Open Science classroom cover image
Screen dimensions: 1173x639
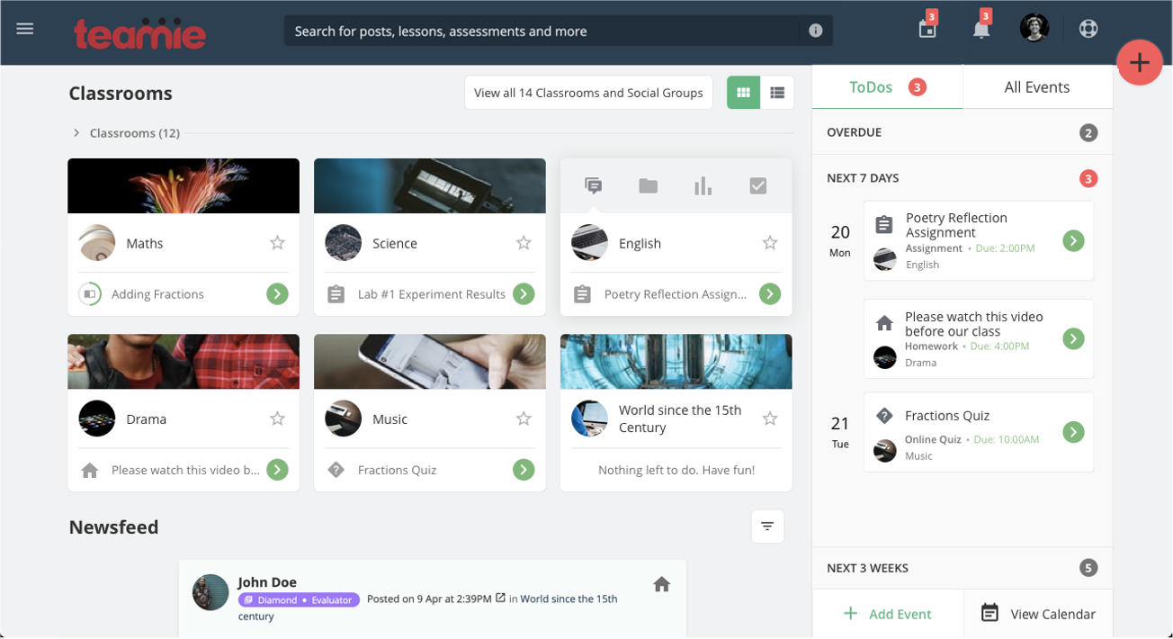coord(430,186)
